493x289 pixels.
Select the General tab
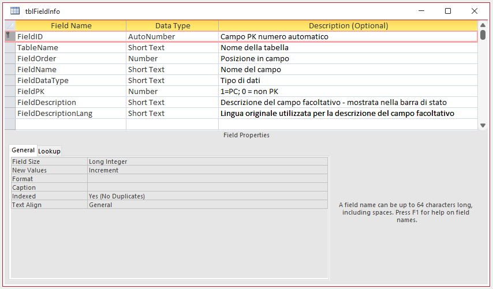click(x=23, y=150)
